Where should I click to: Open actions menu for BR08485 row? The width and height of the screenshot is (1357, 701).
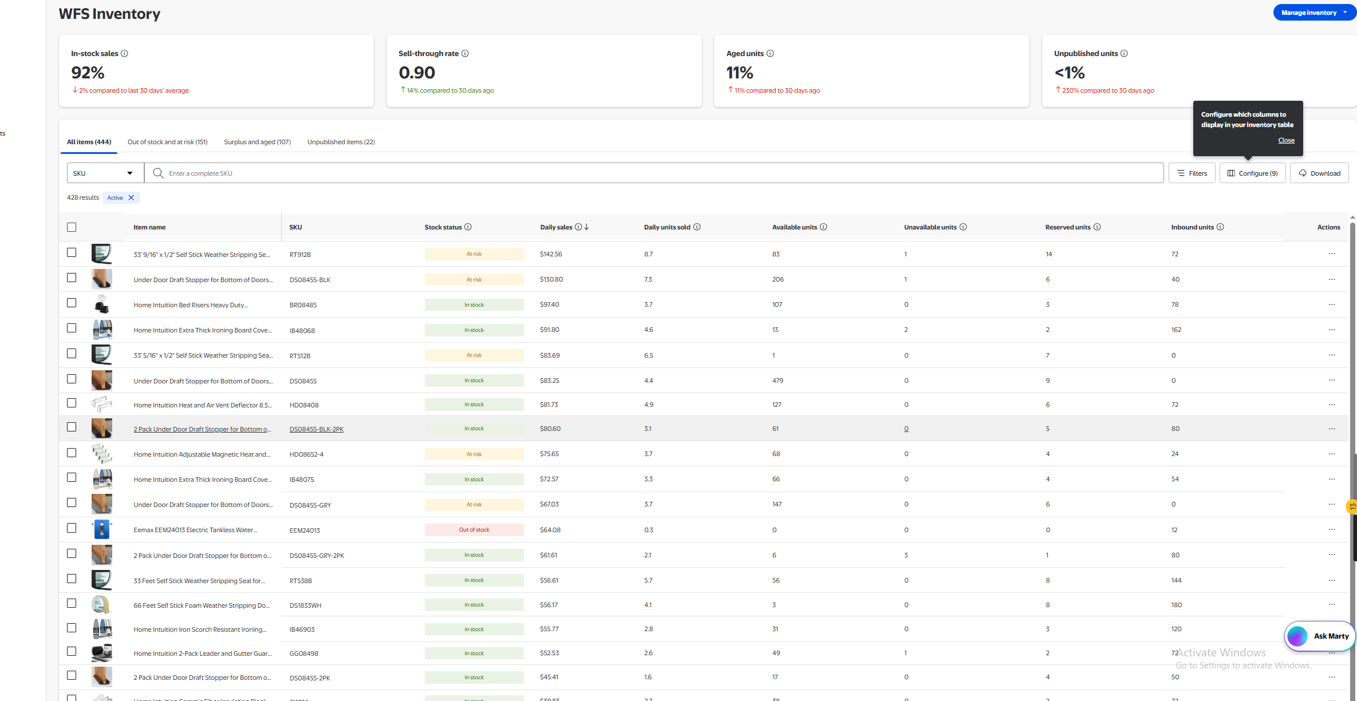coord(1332,304)
